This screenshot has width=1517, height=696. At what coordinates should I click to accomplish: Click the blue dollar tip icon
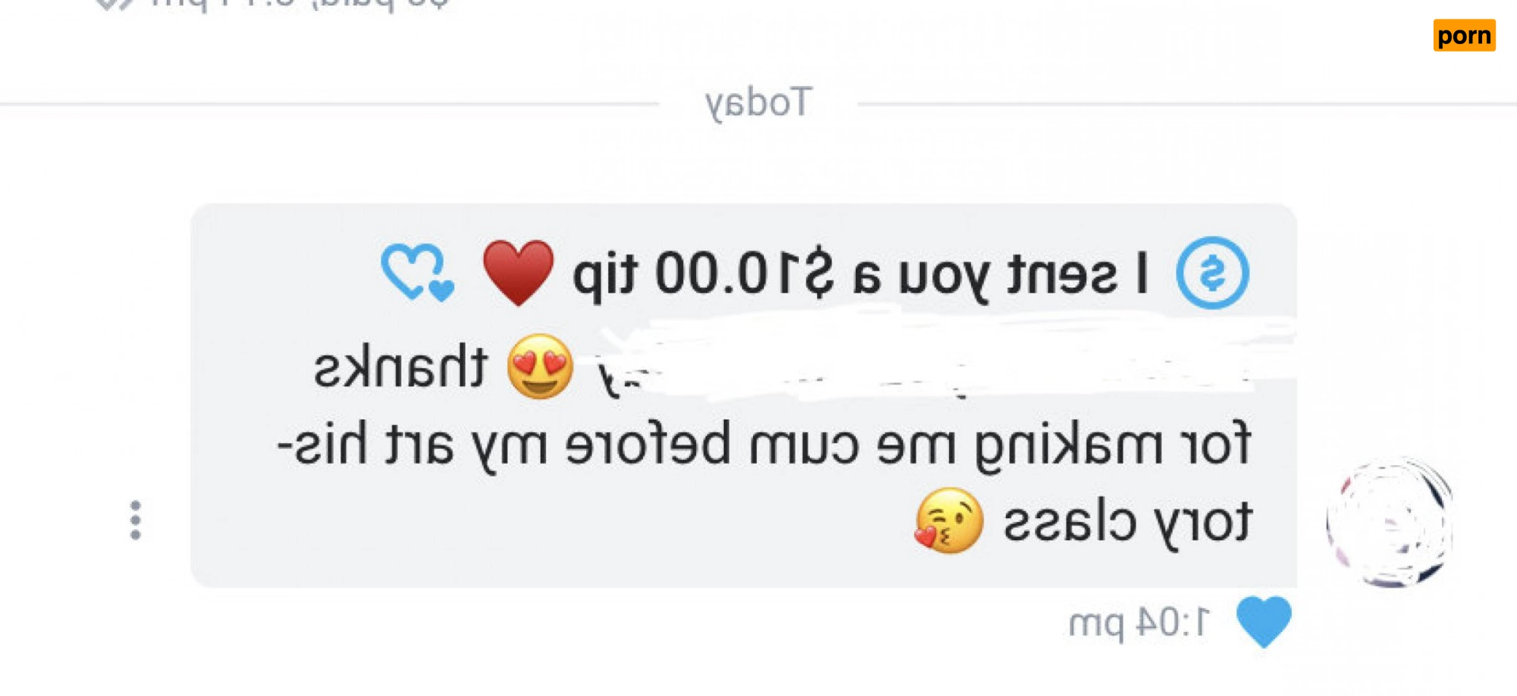coord(1213,273)
